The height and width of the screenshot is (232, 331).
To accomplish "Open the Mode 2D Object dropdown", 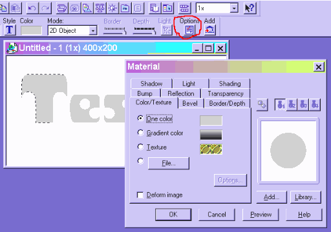I will 93,30.
